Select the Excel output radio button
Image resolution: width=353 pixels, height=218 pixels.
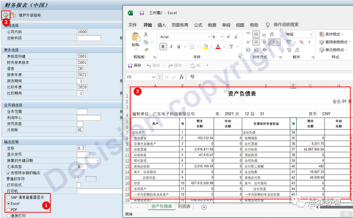(8, 203)
